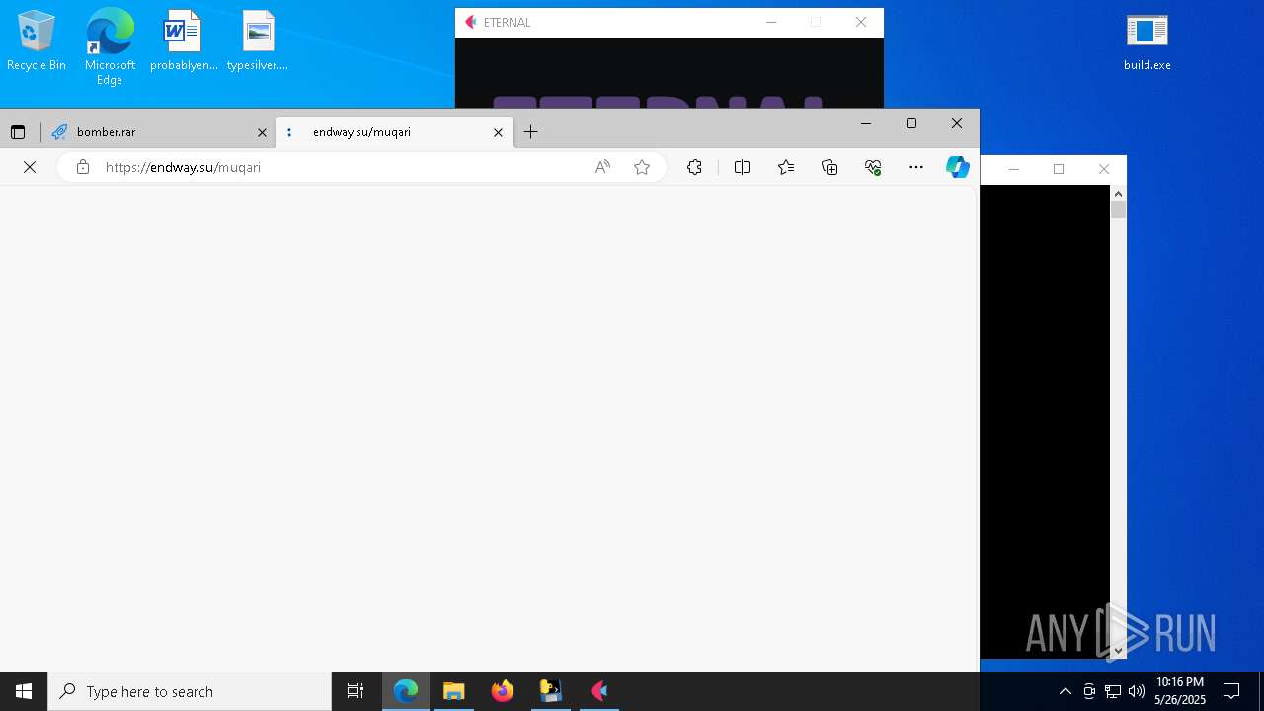Open Firefox from taskbar
1264x711 pixels.
(x=503, y=691)
